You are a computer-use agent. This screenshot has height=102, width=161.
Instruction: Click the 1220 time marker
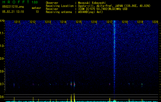pyautogui.click(x=155, y=22)
